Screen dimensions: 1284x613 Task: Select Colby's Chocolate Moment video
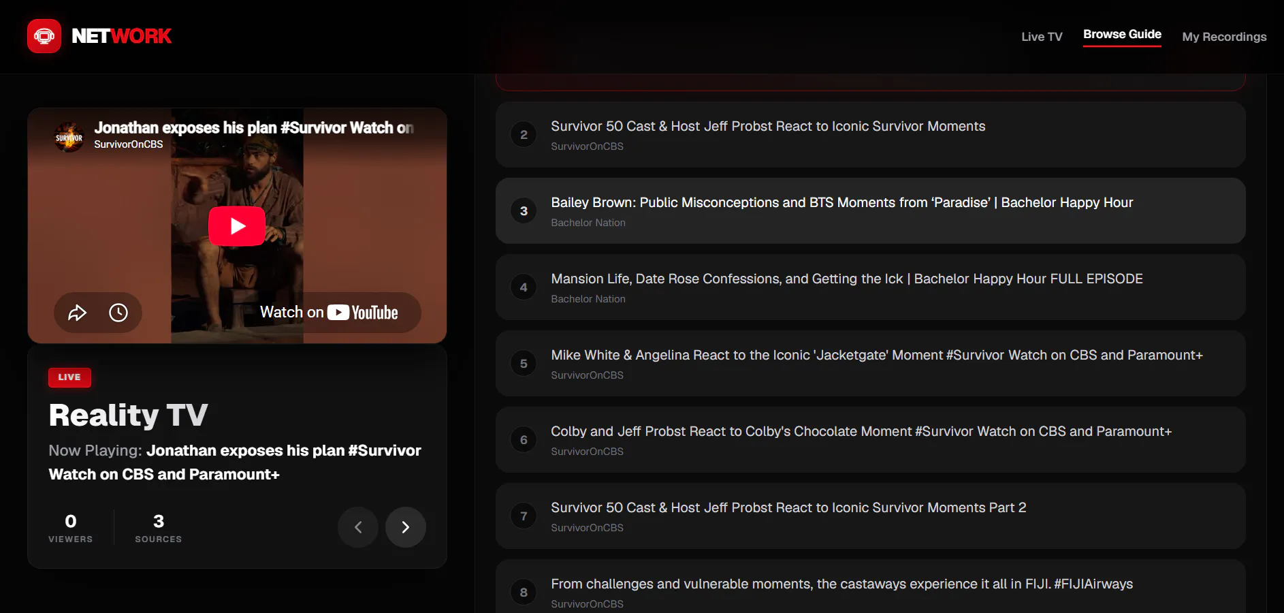coord(871,440)
